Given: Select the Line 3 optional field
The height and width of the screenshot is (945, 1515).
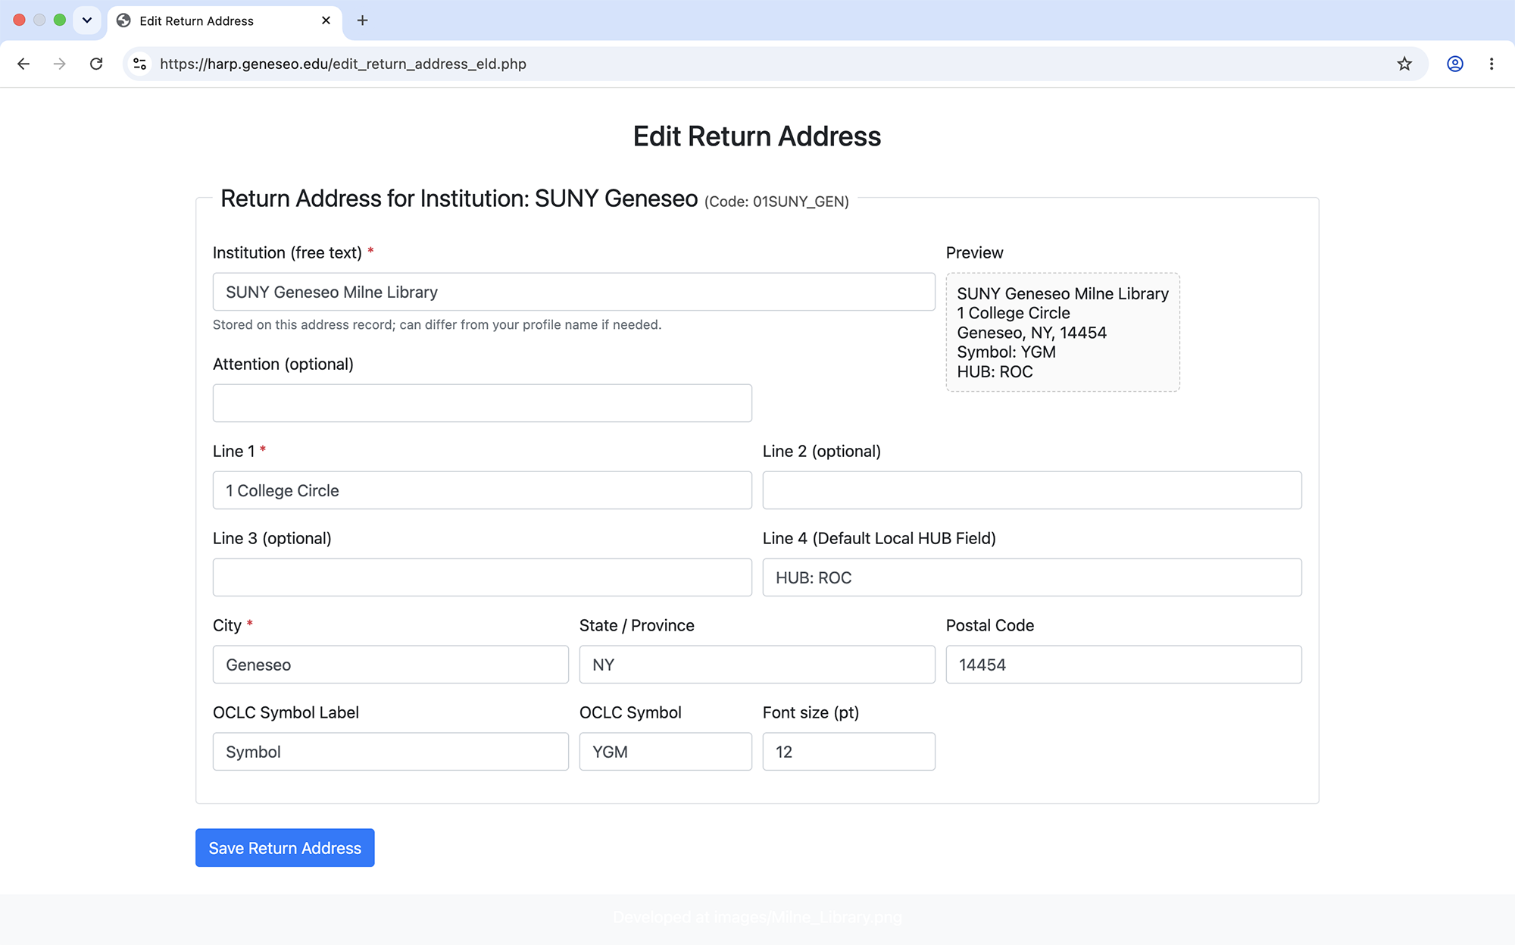Looking at the screenshot, I should (483, 577).
